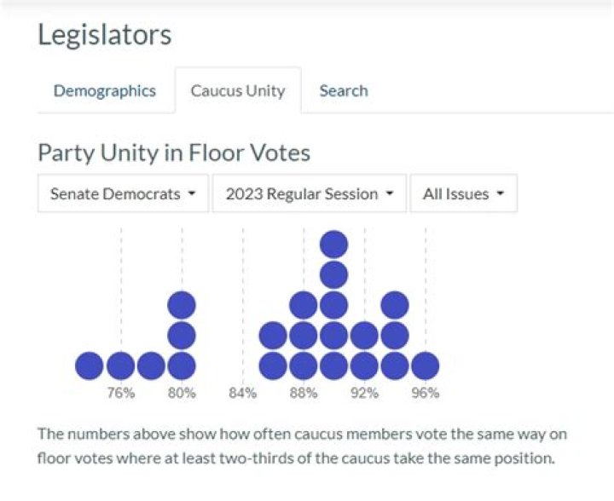The width and height of the screenshot is (614, 501).
Task: Click the 84% axis label
Action: click(x=242, y=393)
